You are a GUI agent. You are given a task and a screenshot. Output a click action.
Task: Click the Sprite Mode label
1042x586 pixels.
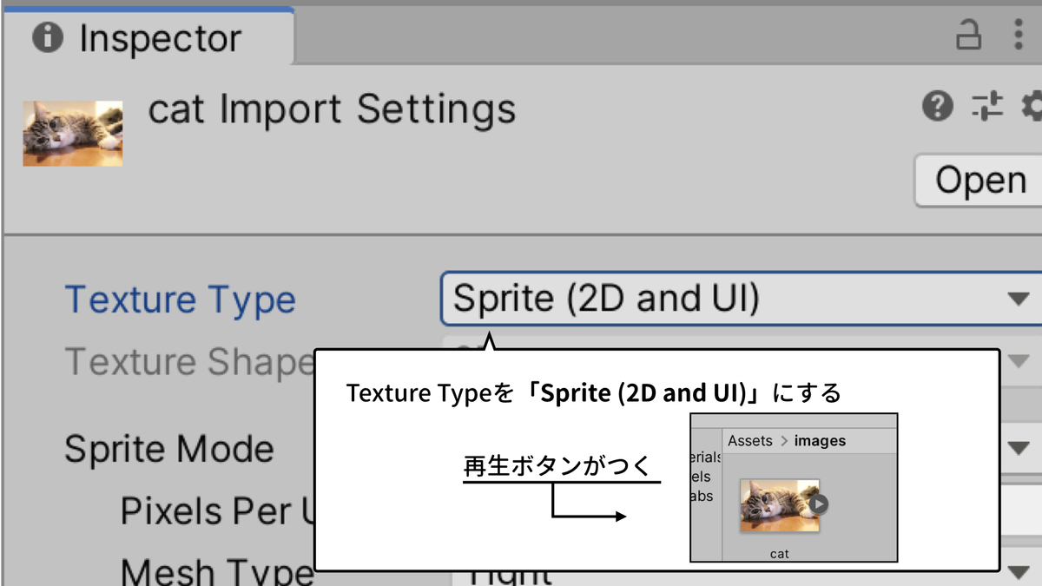169,450
